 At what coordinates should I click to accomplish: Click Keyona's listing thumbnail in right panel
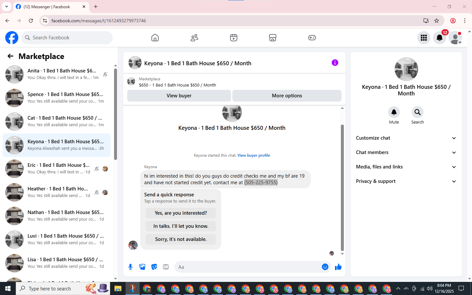tap(406, 69)
